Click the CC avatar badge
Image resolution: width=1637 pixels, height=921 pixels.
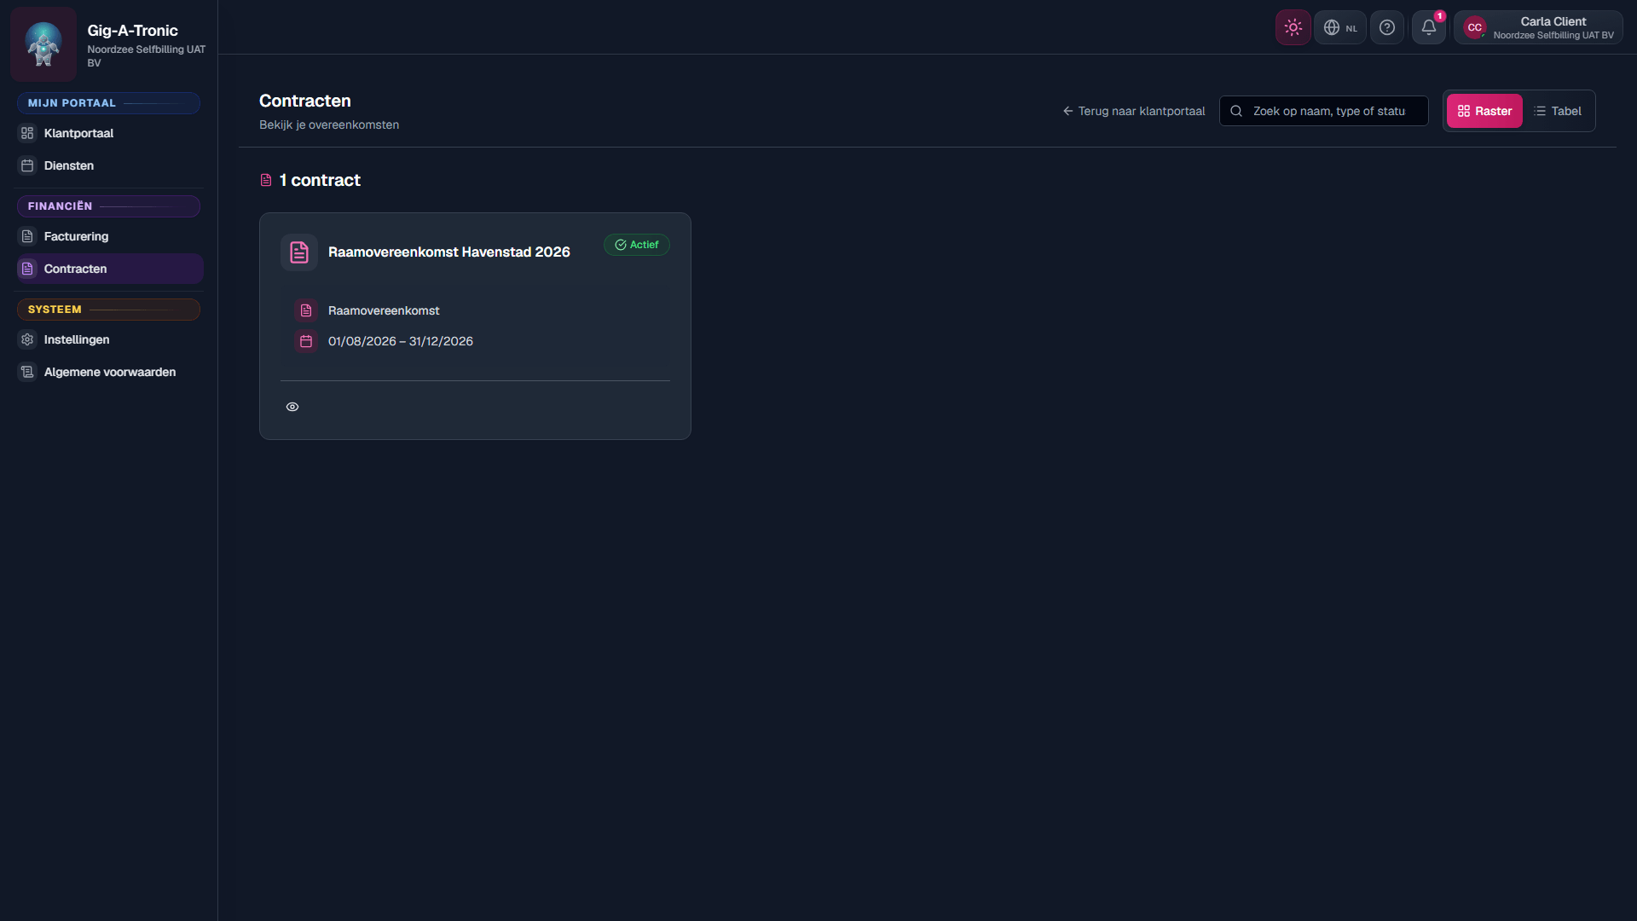point(1474,27)
